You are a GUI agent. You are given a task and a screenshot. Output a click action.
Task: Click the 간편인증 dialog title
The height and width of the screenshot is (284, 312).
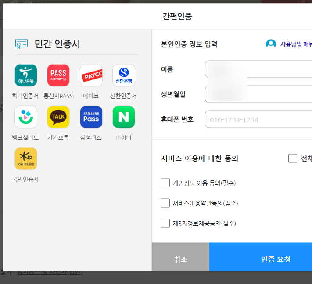pos(177,16)
